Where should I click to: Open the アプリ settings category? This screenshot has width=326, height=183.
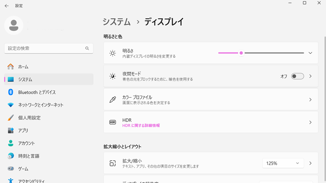[x=23, y=131]
